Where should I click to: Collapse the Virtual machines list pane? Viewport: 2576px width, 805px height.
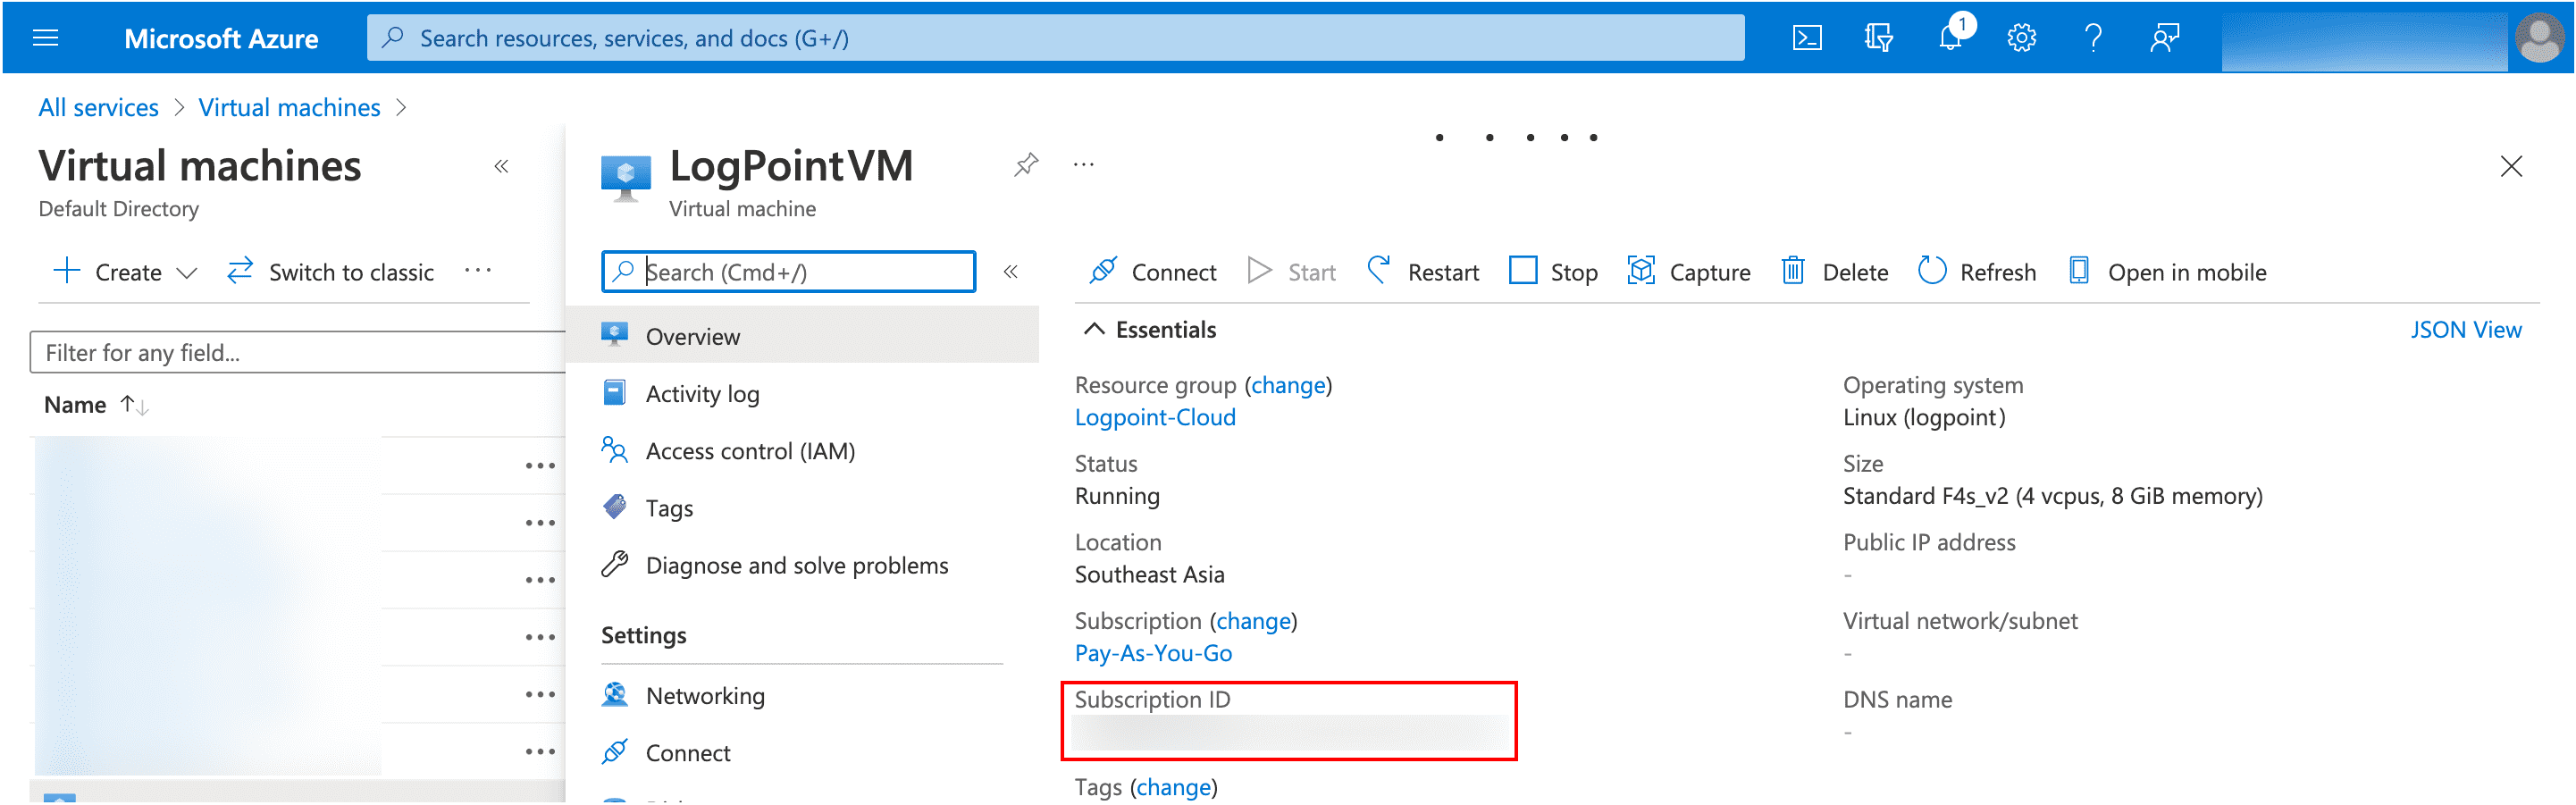click(501, 166)
